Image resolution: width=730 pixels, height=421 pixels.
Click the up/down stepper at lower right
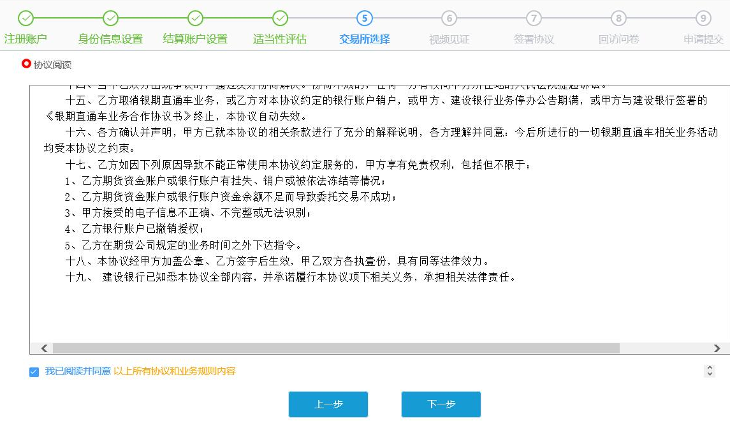(x=710, y=371)
